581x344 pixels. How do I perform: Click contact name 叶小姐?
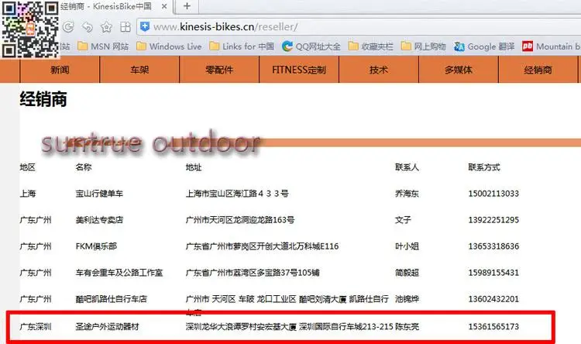pyautogui.click(x=407, y=246)
